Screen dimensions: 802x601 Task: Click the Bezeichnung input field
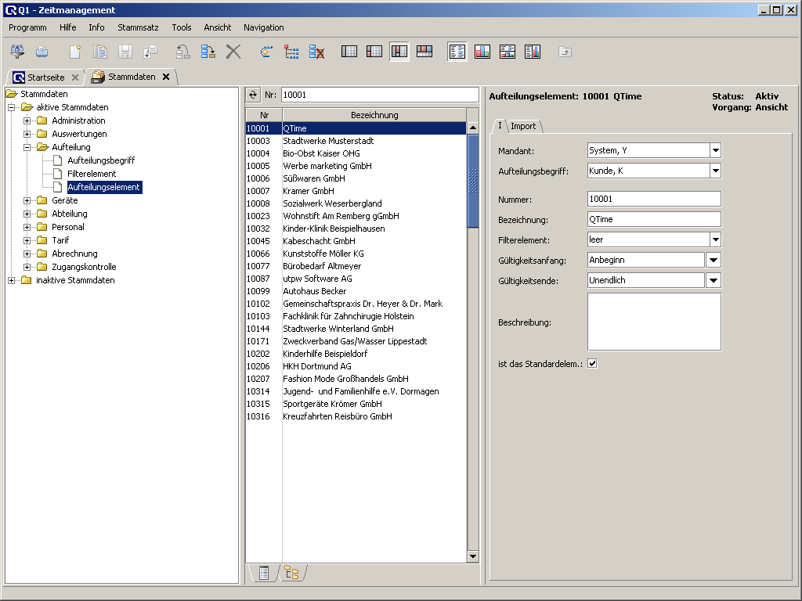(653, 220)
